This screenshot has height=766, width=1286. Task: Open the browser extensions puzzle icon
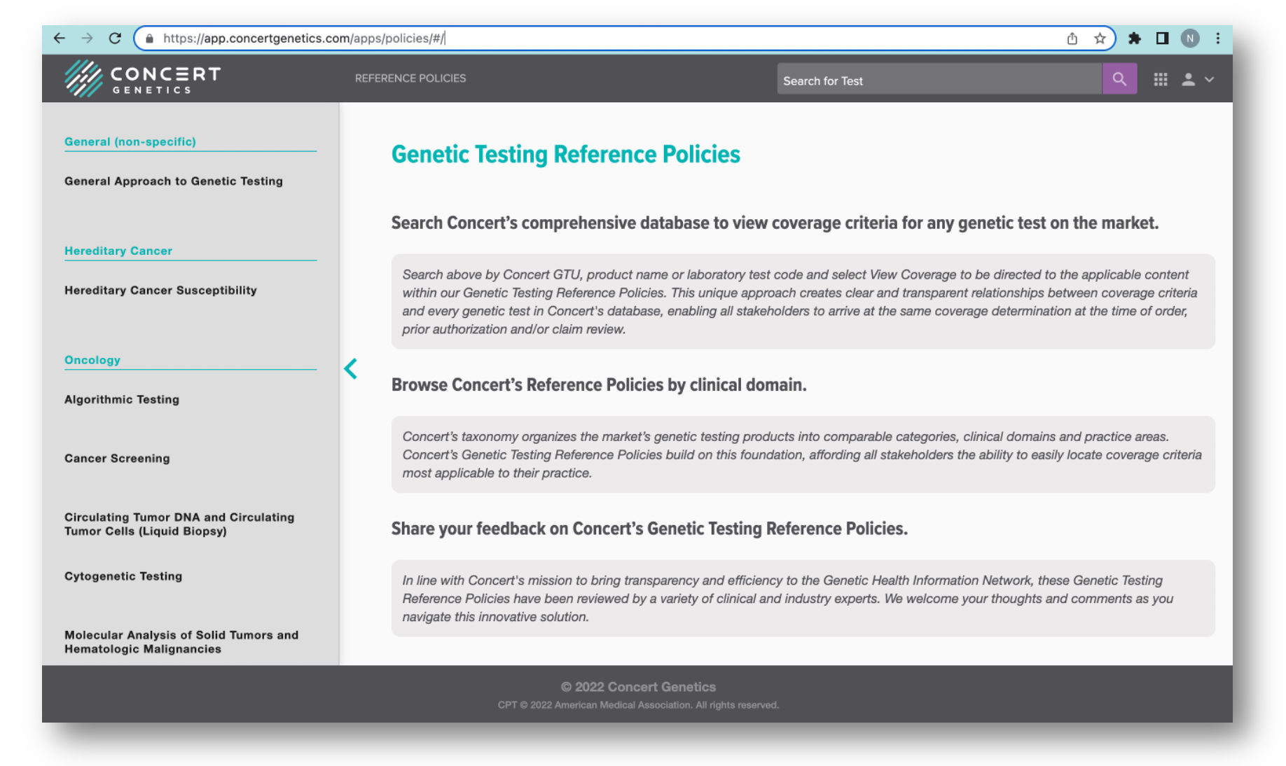click(1134, 39)
